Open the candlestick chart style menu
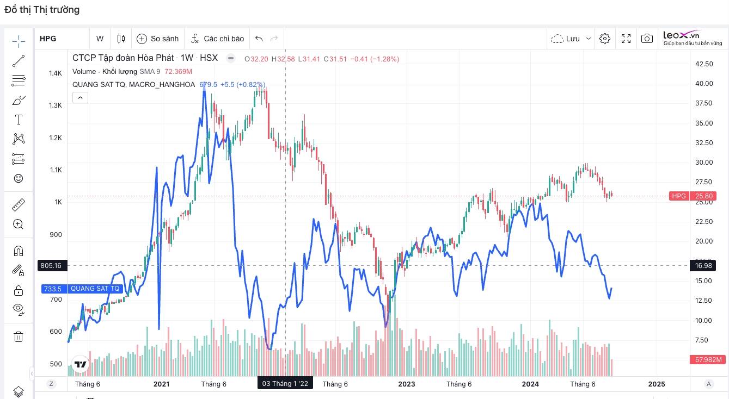The width and height of the screenshot is (729, 399). click(x=121, y=39)
